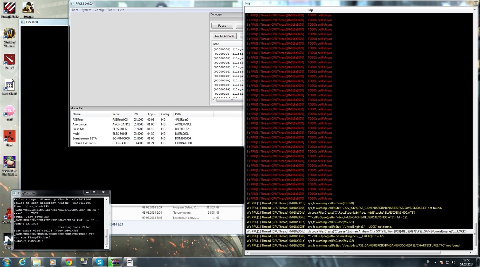
Task: Launch the Rust desktop shortcut
Action: point(9,137)
